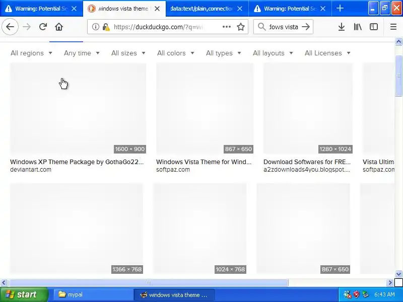The image size is (403, 302).
Task: Expand the All types filter
Action: click(x=224, y=53)
